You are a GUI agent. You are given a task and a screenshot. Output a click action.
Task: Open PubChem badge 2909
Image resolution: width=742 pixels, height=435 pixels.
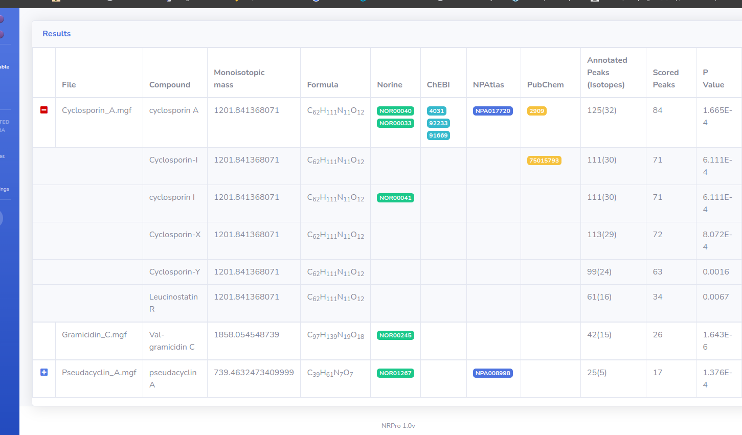(x=537, y=111)
